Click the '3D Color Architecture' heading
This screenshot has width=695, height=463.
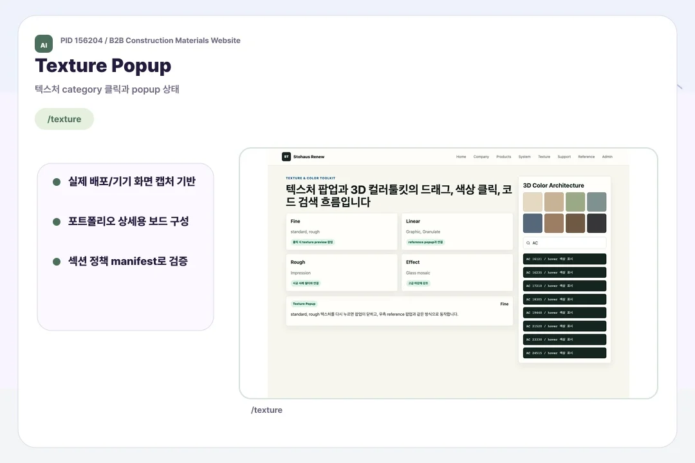coord(553,186)
